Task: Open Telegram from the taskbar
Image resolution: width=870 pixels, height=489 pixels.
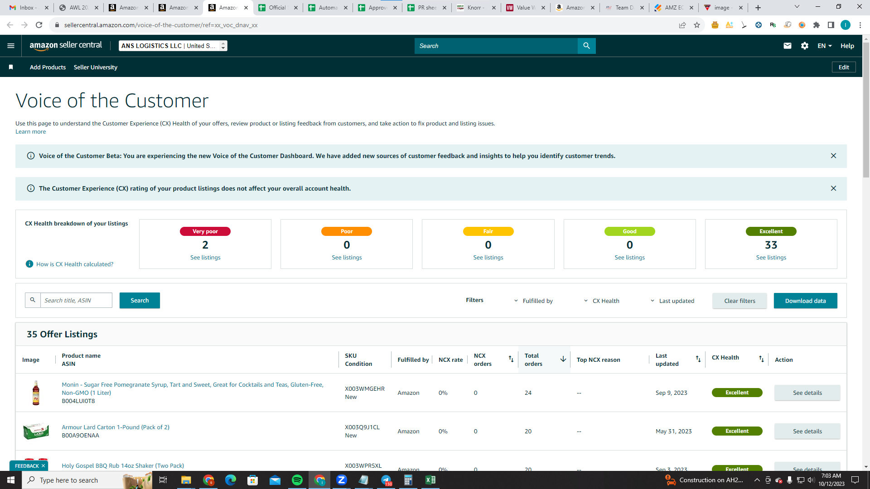Action: 386,480
